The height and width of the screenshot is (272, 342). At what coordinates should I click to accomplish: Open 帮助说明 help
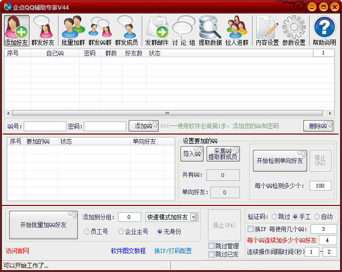pos(324,31)
